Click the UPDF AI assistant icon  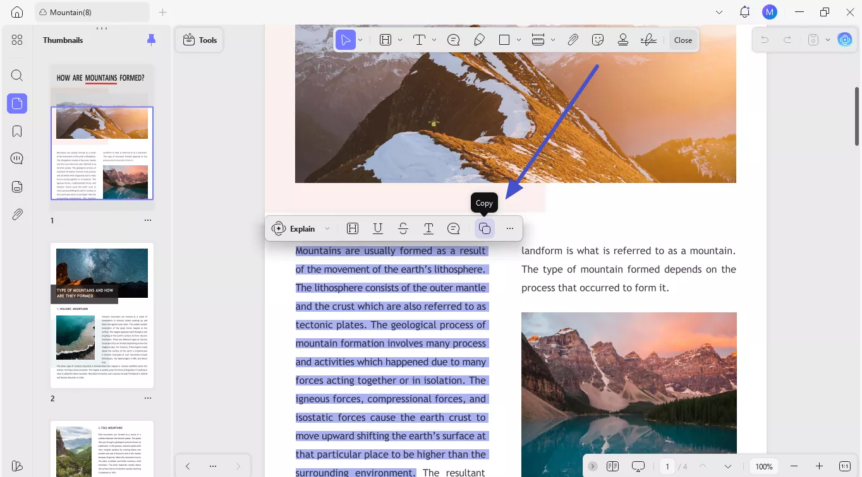[845, 40]
